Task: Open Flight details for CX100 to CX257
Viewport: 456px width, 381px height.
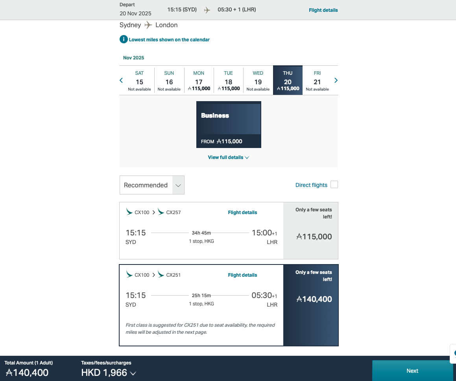Action: (242, 213)
